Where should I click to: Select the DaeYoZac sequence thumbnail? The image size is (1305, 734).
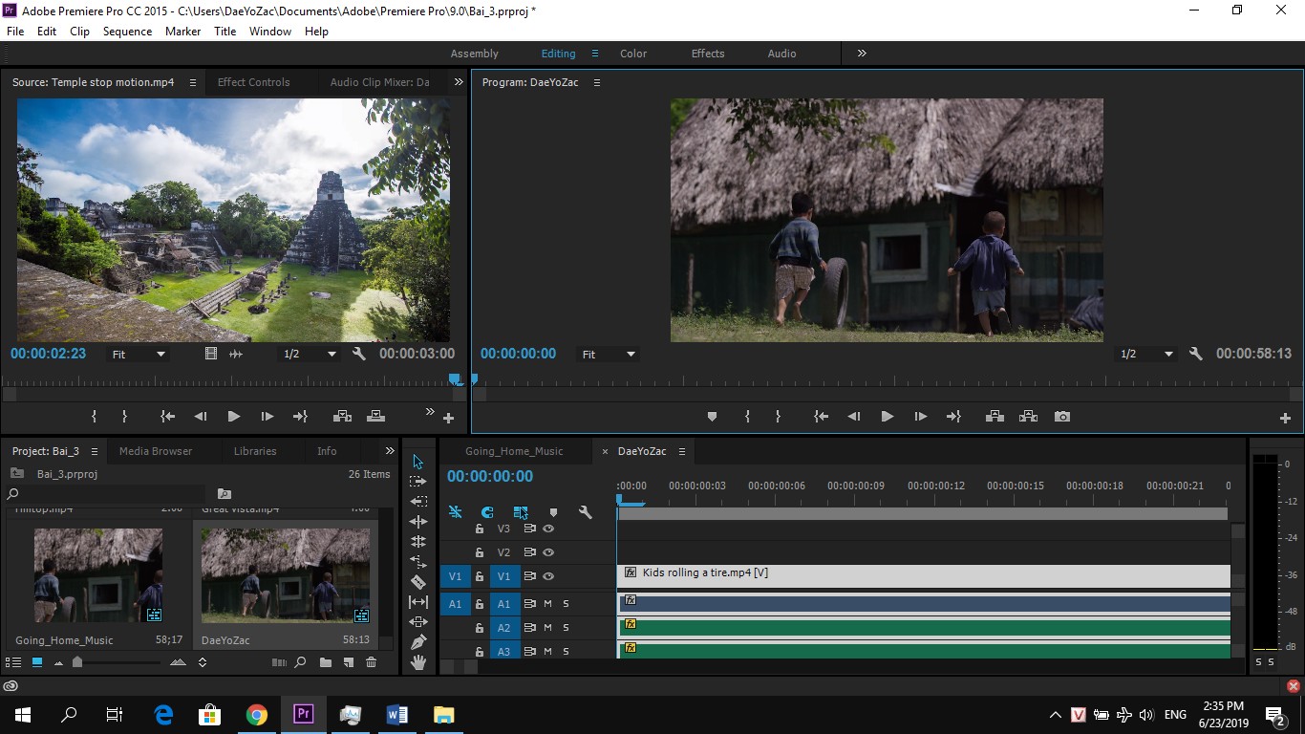pyautogui.click(x=286, y=575)
